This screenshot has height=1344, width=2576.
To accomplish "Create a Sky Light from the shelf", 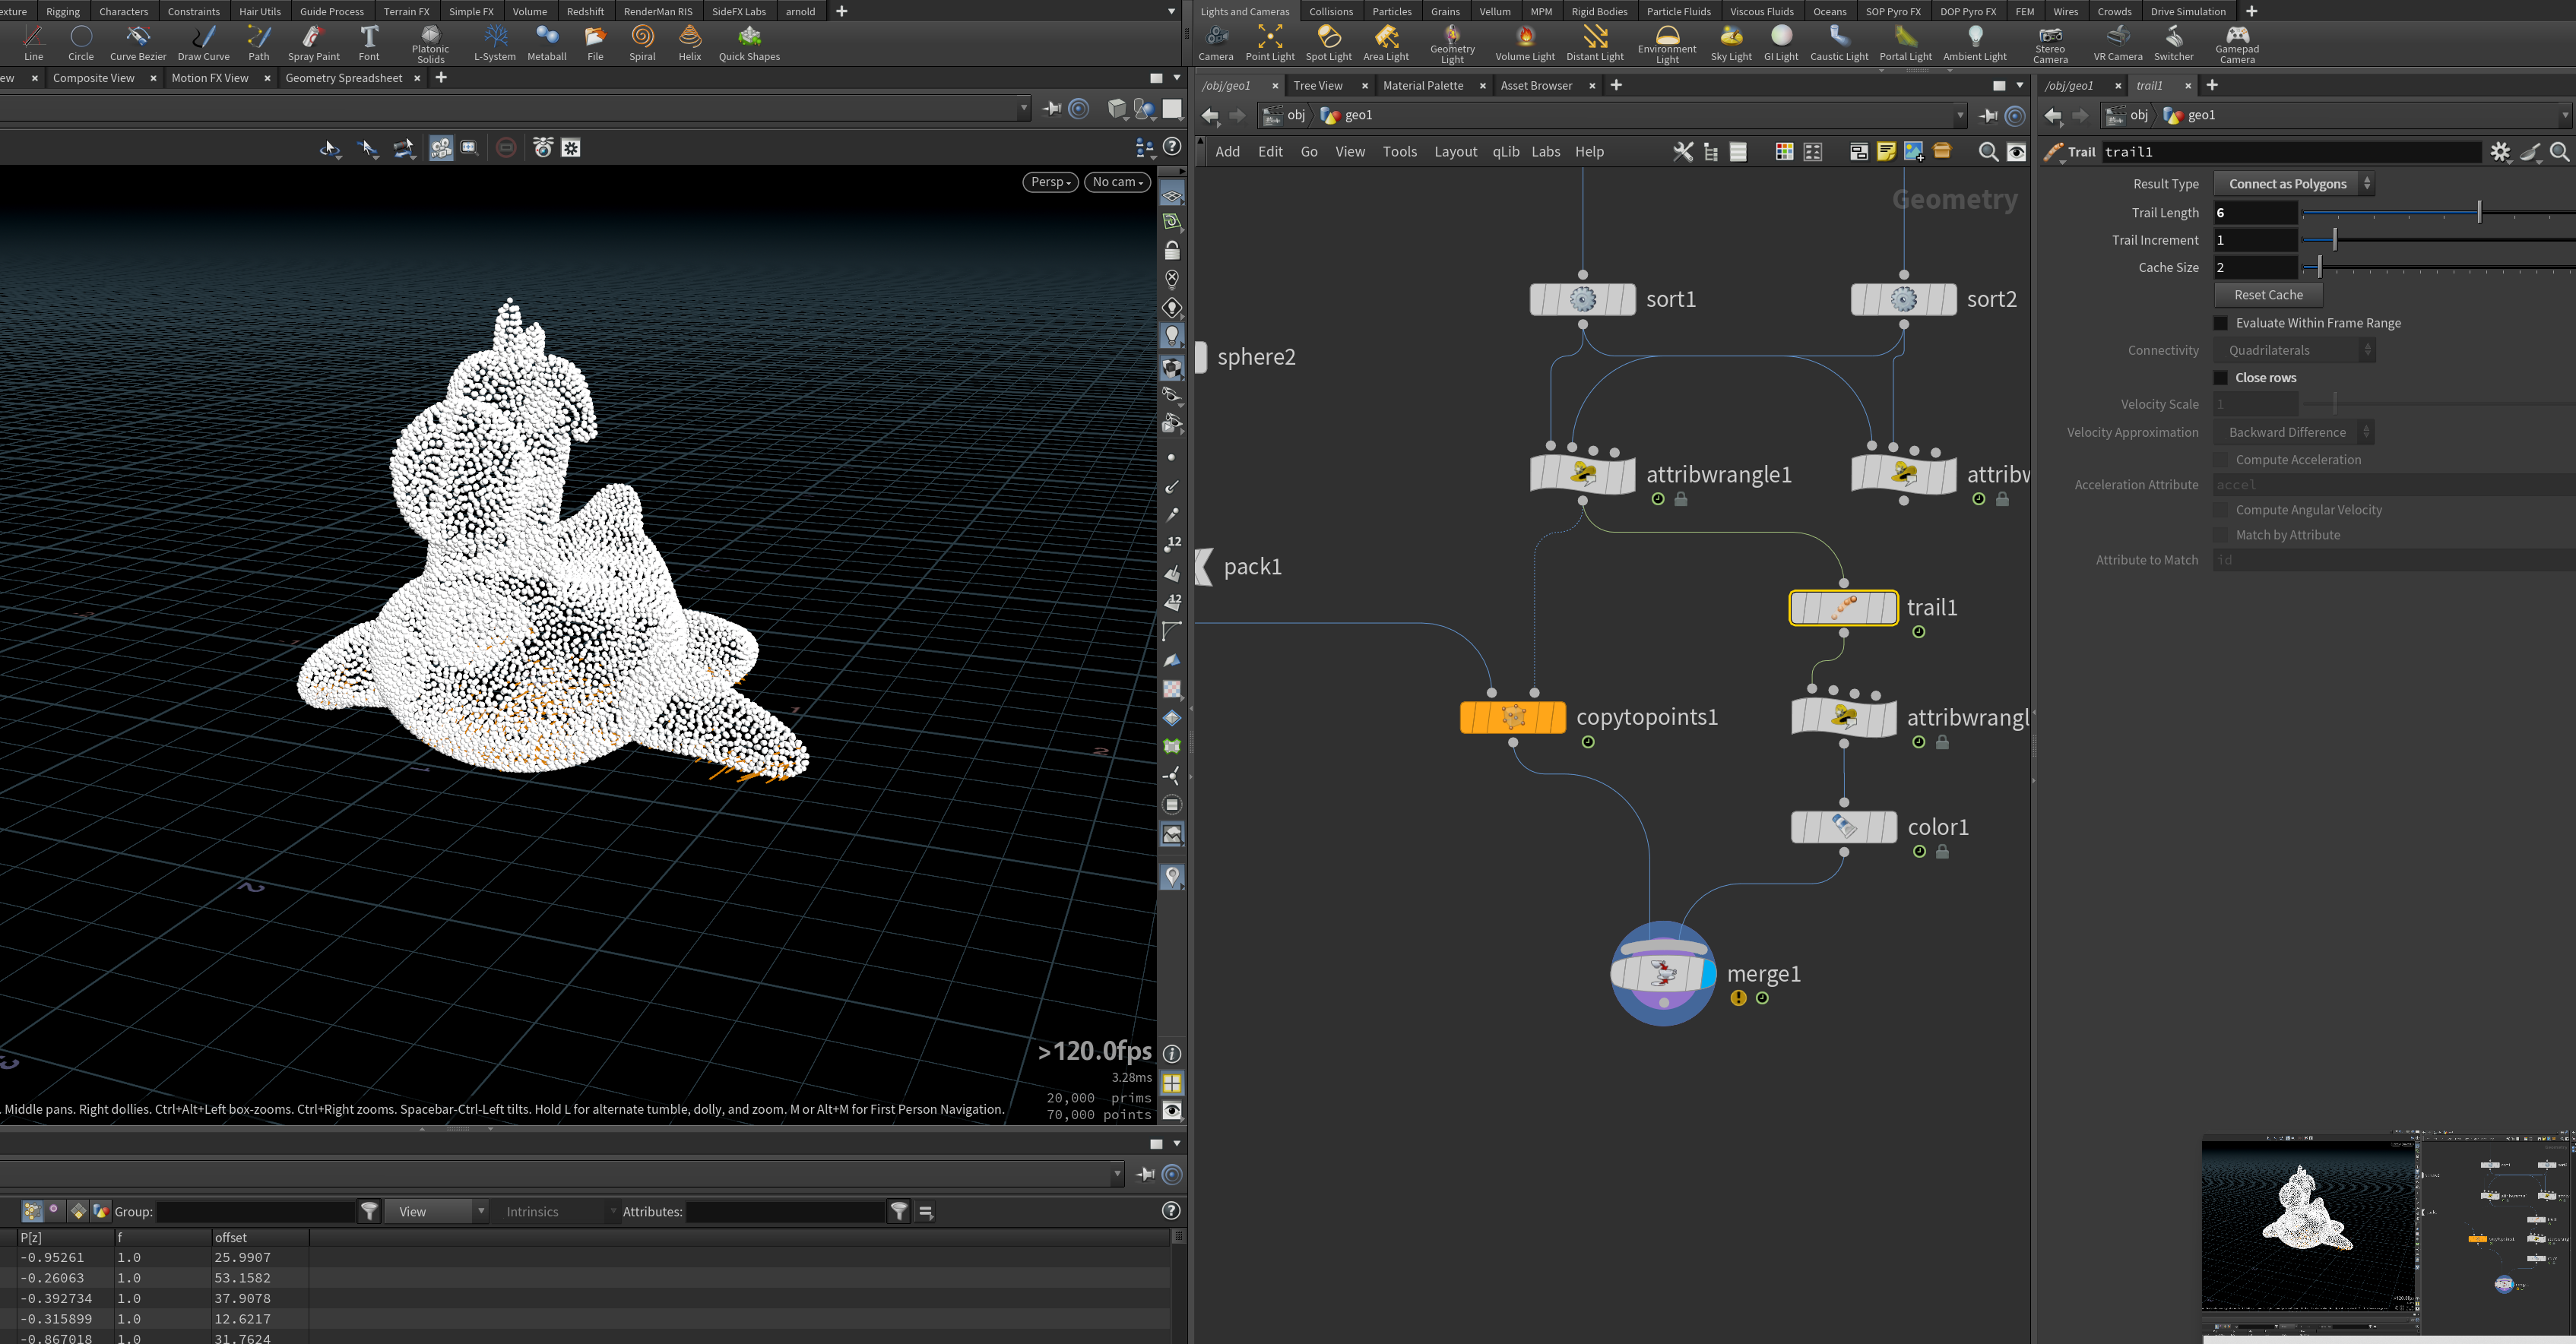I will 1731,43.
